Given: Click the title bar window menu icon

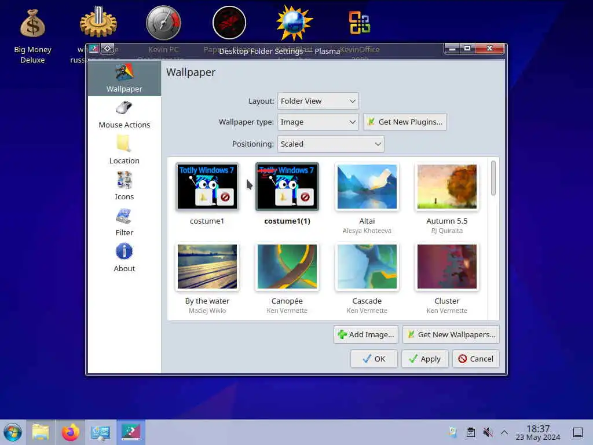Looking at the screenshot, I should [x=93, y=49].
